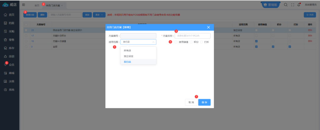Viewport: 320px width, 130px height.
Task: Open the 零售 retail sidebar icon
Action: [5, 40]
